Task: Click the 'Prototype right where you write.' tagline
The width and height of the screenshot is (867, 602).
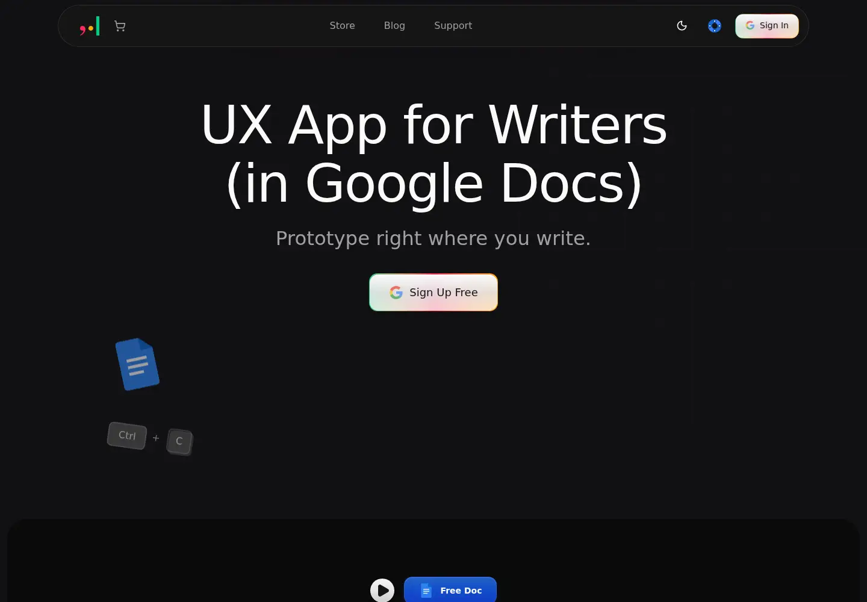Action: 433,238
